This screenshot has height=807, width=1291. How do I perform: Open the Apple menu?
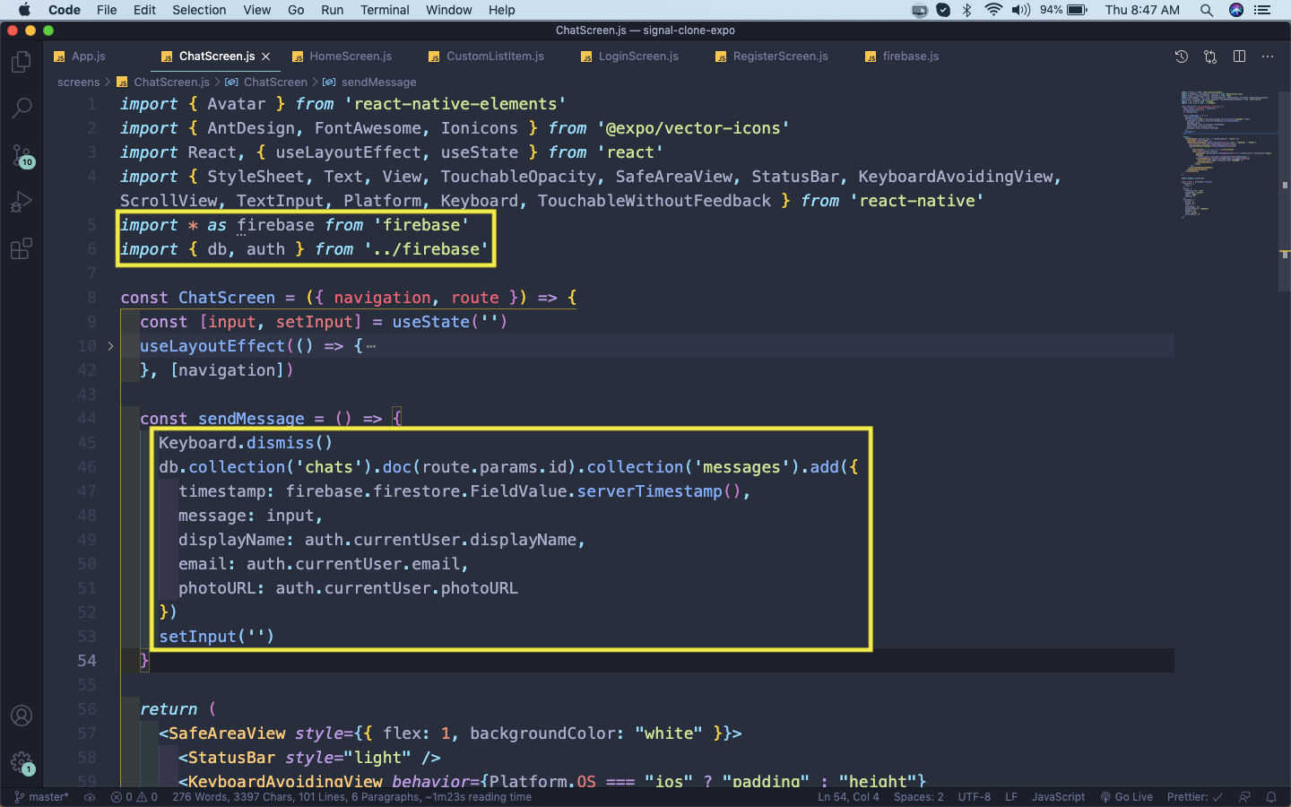24,10
